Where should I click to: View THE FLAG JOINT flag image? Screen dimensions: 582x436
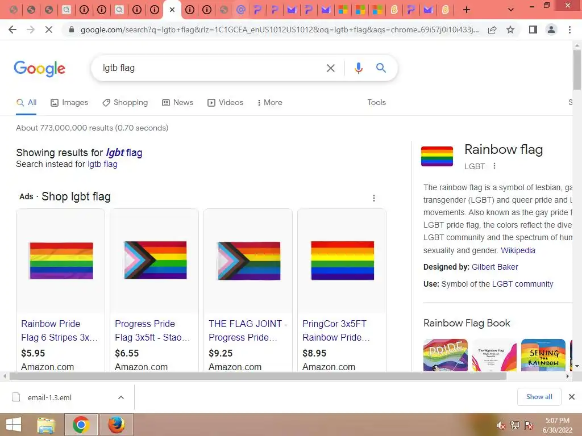pyautogui.click(x=249, y=261)
